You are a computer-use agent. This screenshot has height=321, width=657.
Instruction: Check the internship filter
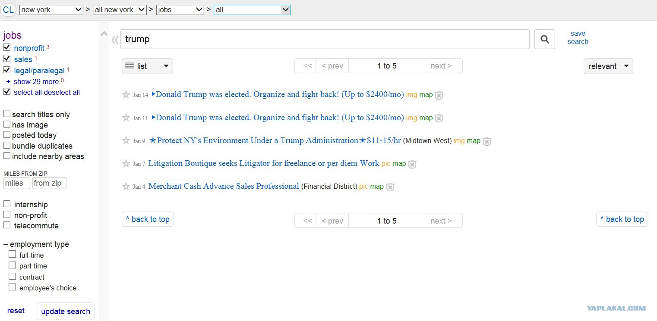[x=7, y=204]
